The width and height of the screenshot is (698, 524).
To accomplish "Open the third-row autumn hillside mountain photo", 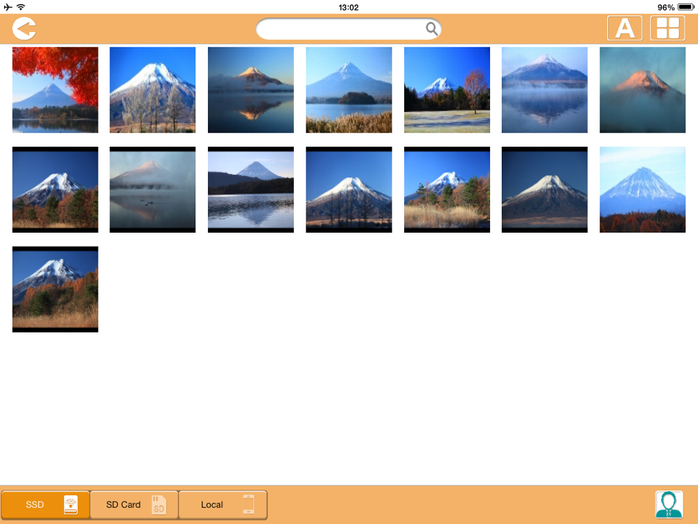I will [55, 289].
